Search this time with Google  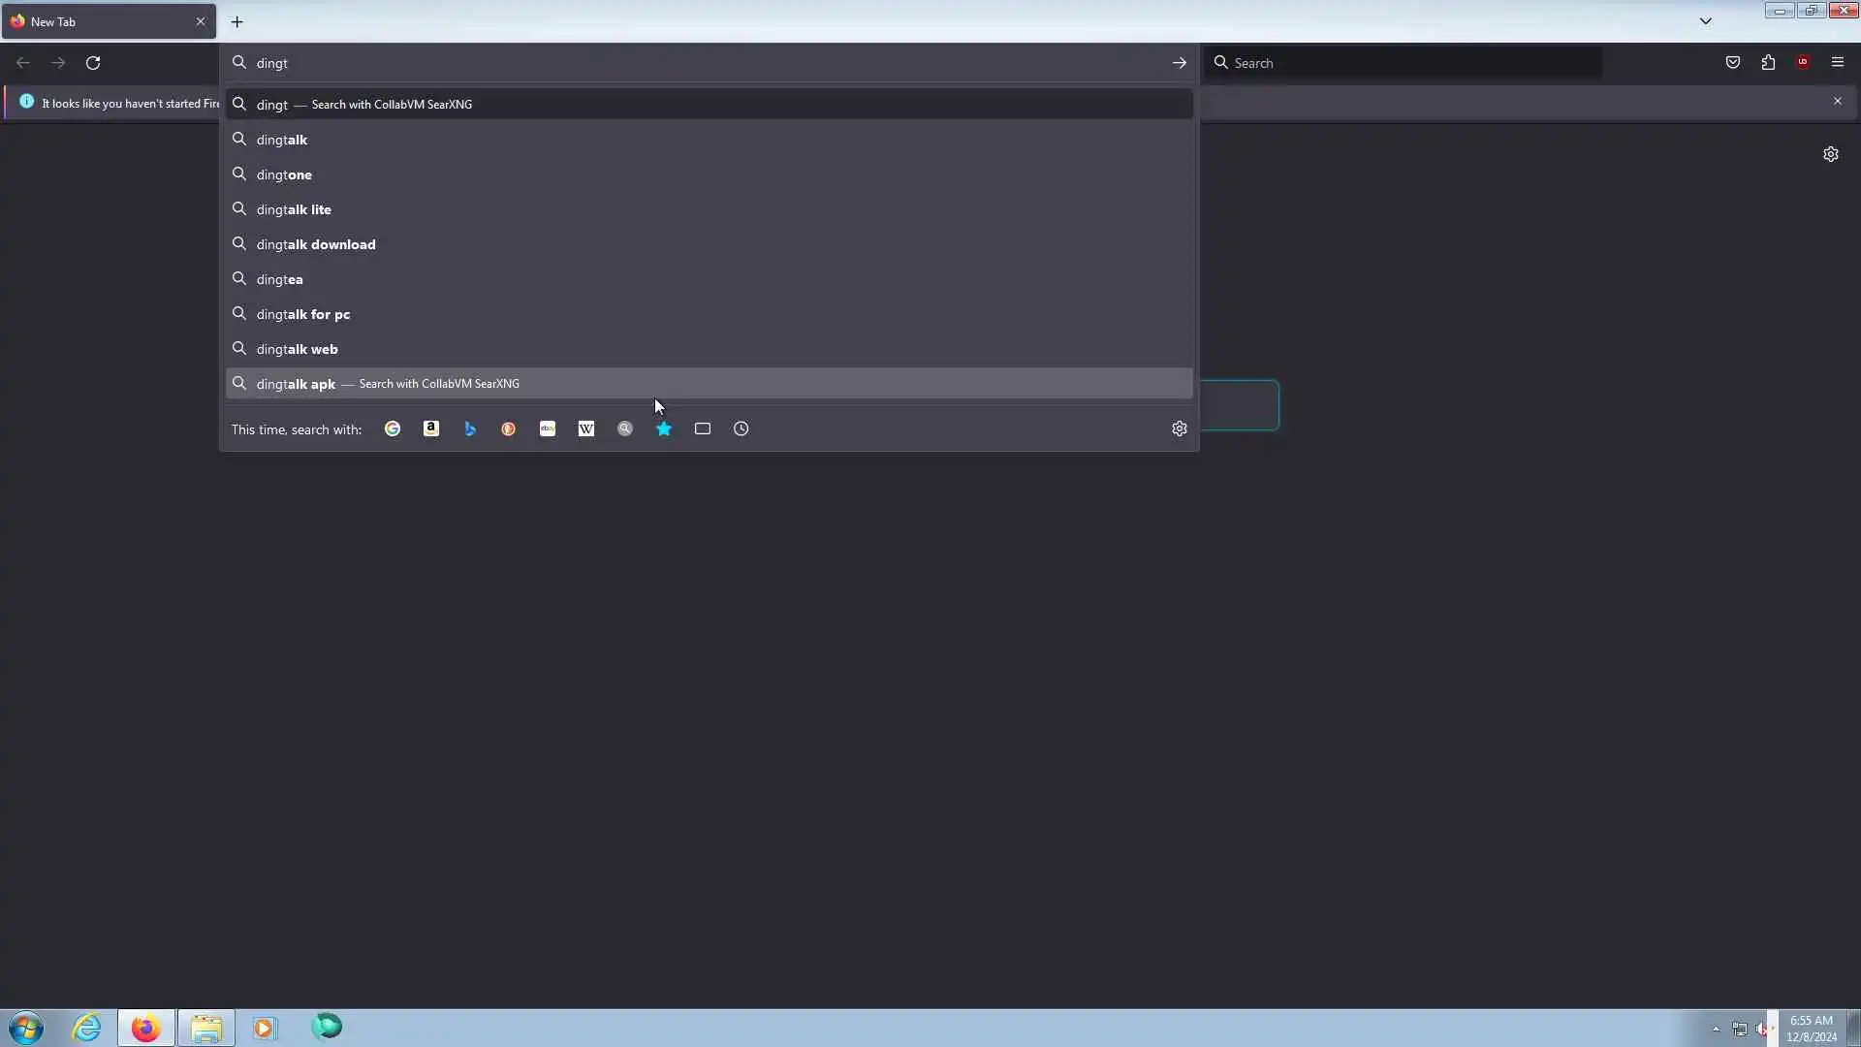tap(393, 428)
